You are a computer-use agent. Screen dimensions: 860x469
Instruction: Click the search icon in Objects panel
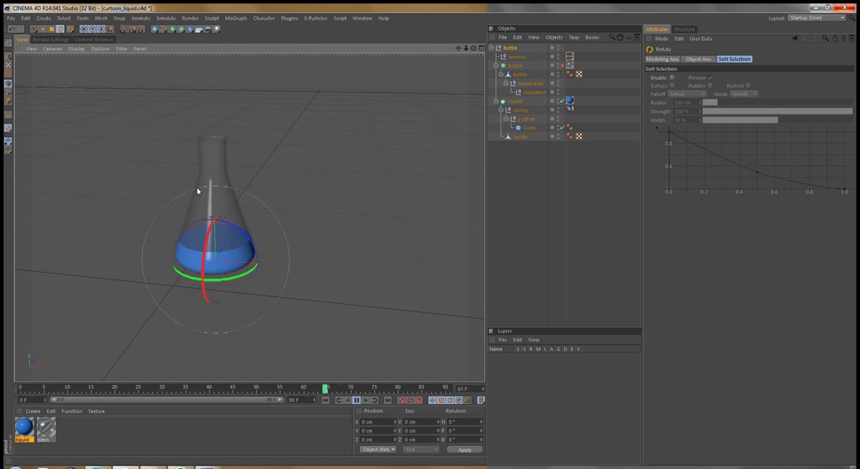click(612, 37)
